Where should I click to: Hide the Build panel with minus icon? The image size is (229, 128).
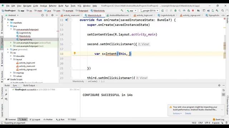(224, 85)
